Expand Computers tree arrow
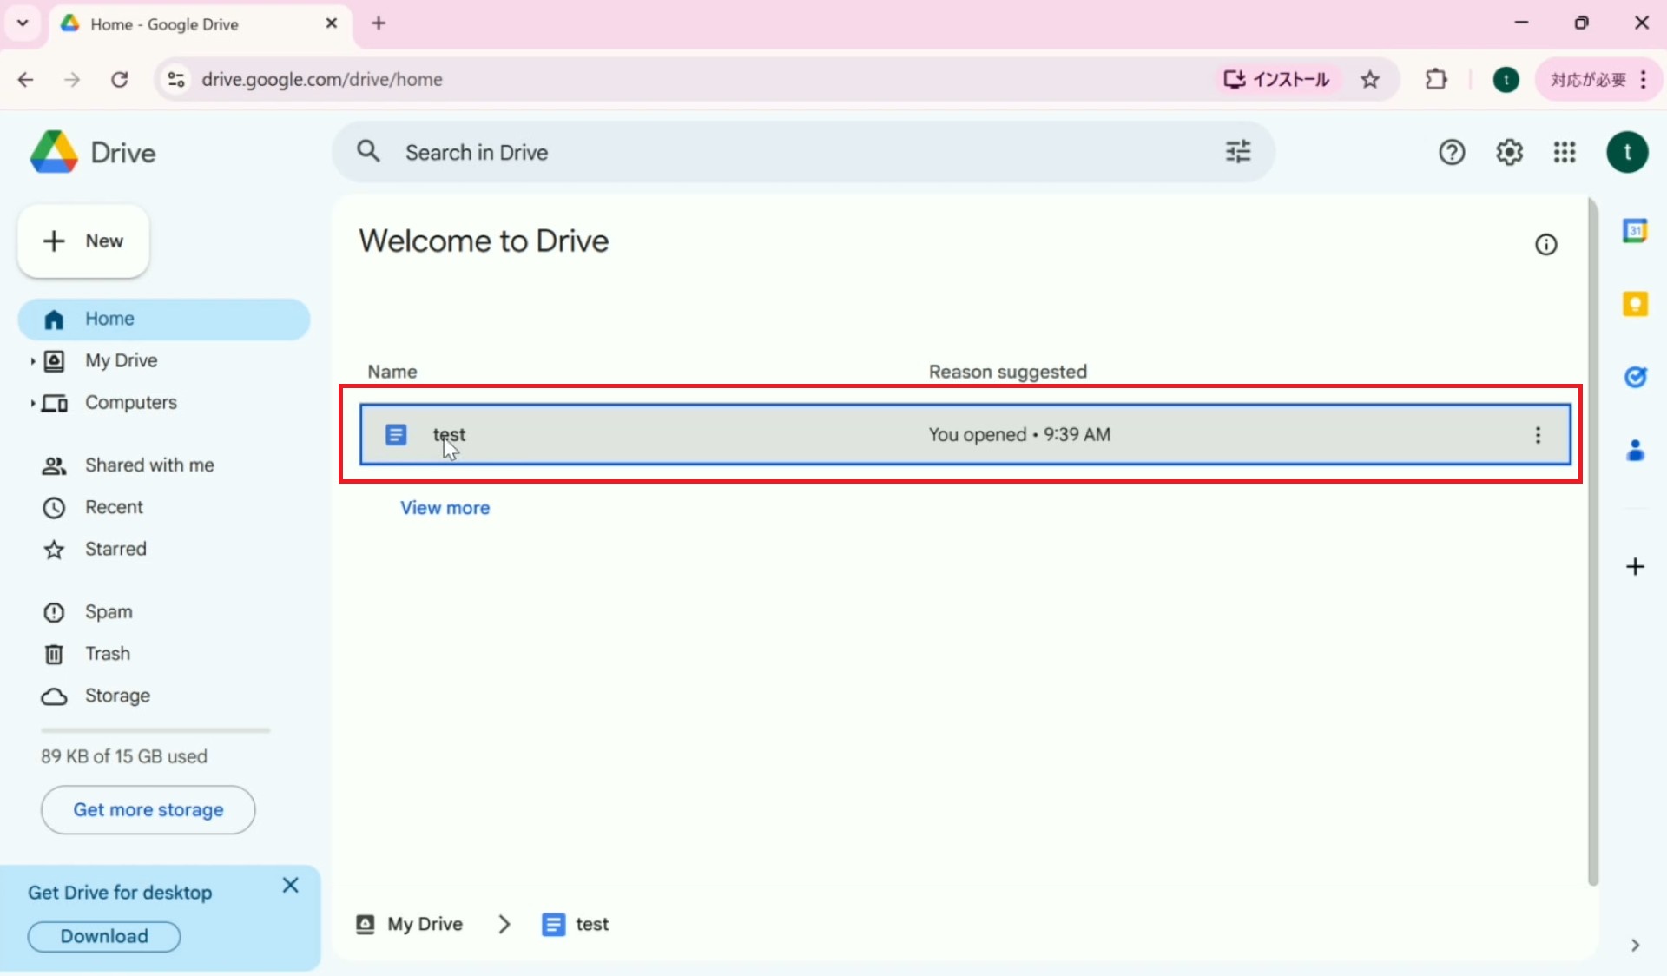 coord(32,403)
